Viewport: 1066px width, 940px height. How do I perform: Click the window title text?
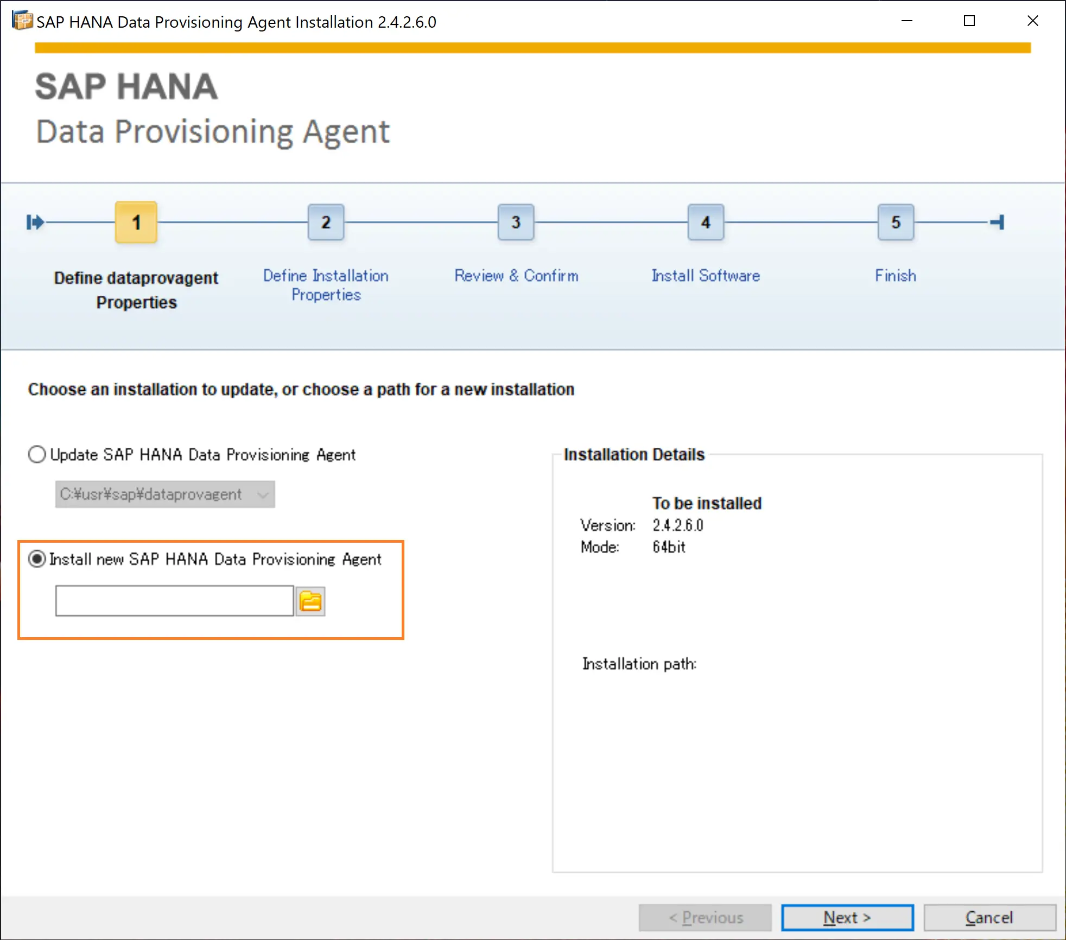click(x=236, y=22)
